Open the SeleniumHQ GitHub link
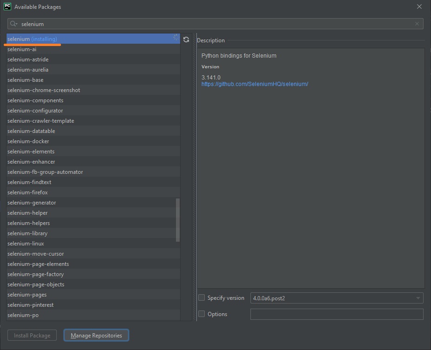Image resolution: width=431 pixels, height=350 pixels. (x=255, y=84)
